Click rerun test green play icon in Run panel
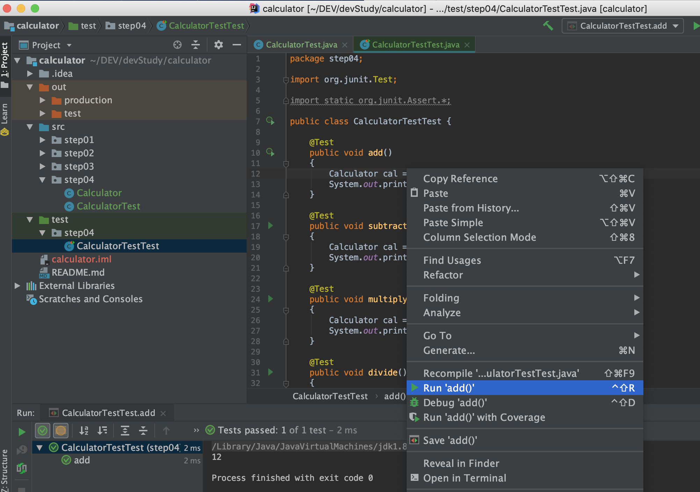This screenshot has height=492, width=700. (22, 432)
